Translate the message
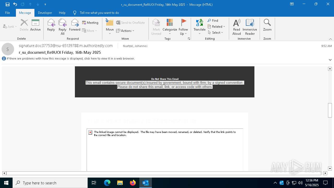 200,27
